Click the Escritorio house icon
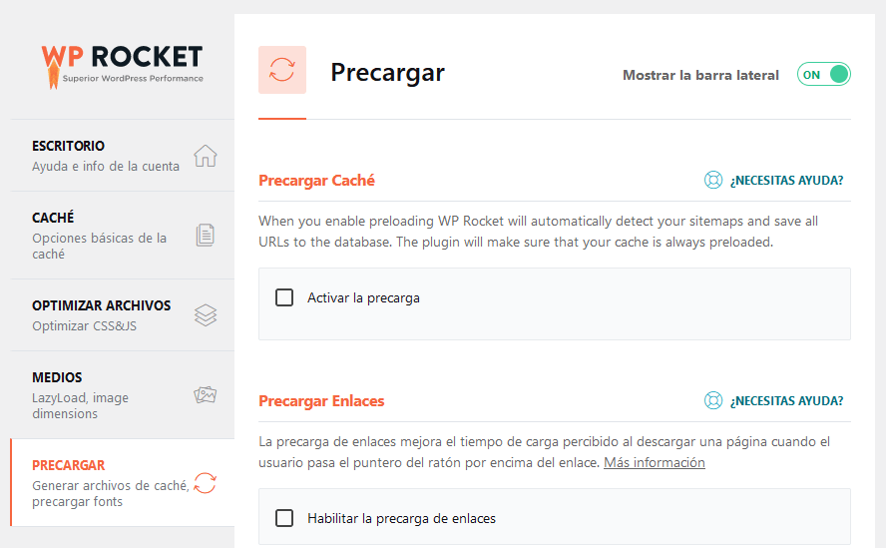This screenshot has height=548, width=886. pos(205,156)
